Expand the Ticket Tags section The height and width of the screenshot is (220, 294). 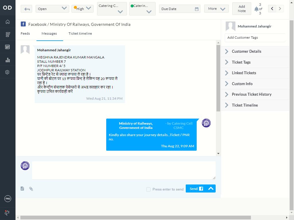pyautogui.click(x=255, y=62)
